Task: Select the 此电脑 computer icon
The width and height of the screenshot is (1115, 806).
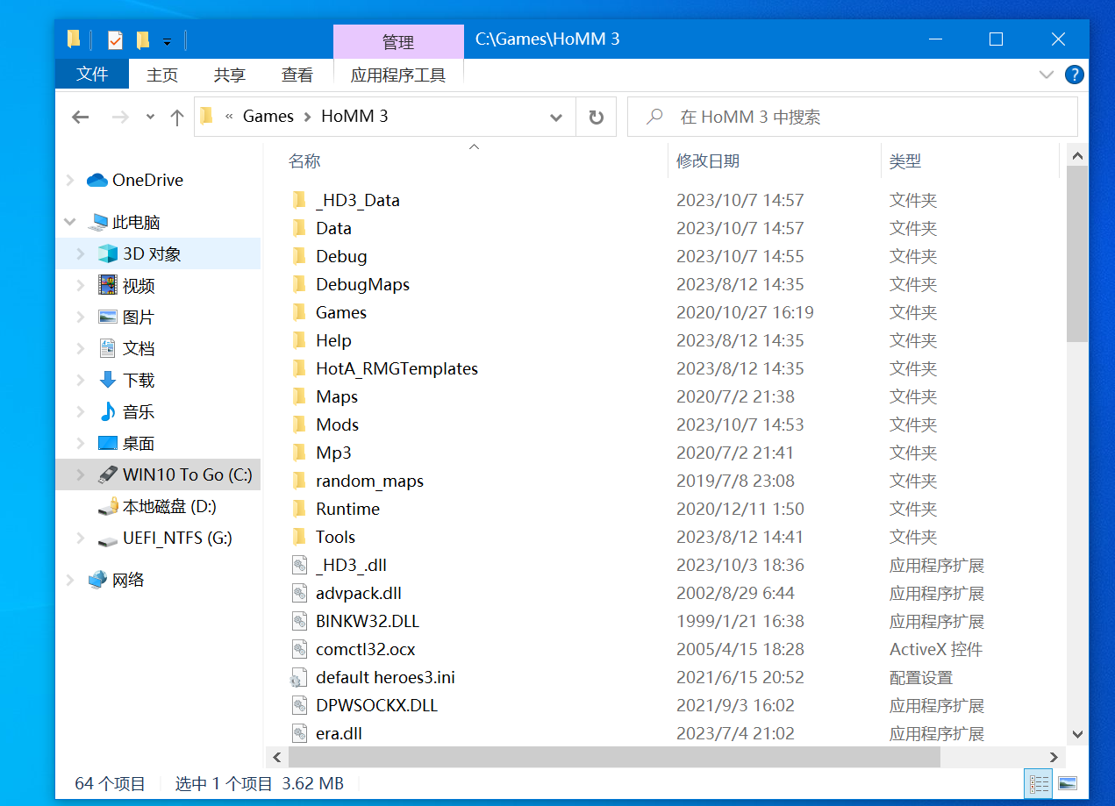Action: pos(99,223)
